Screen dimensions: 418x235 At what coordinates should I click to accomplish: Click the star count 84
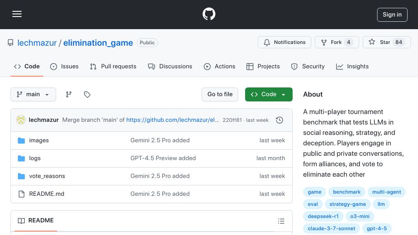click(398, 42)
